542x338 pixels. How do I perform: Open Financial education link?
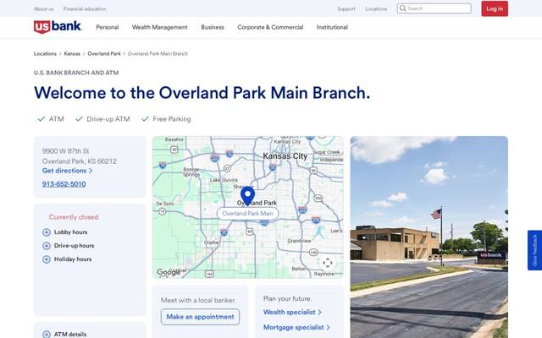point(85,9)
